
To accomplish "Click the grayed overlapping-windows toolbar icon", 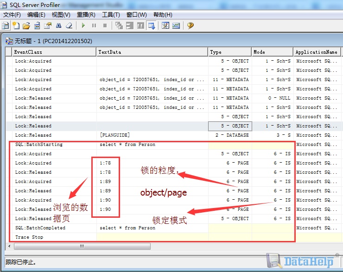I will 119,25.
